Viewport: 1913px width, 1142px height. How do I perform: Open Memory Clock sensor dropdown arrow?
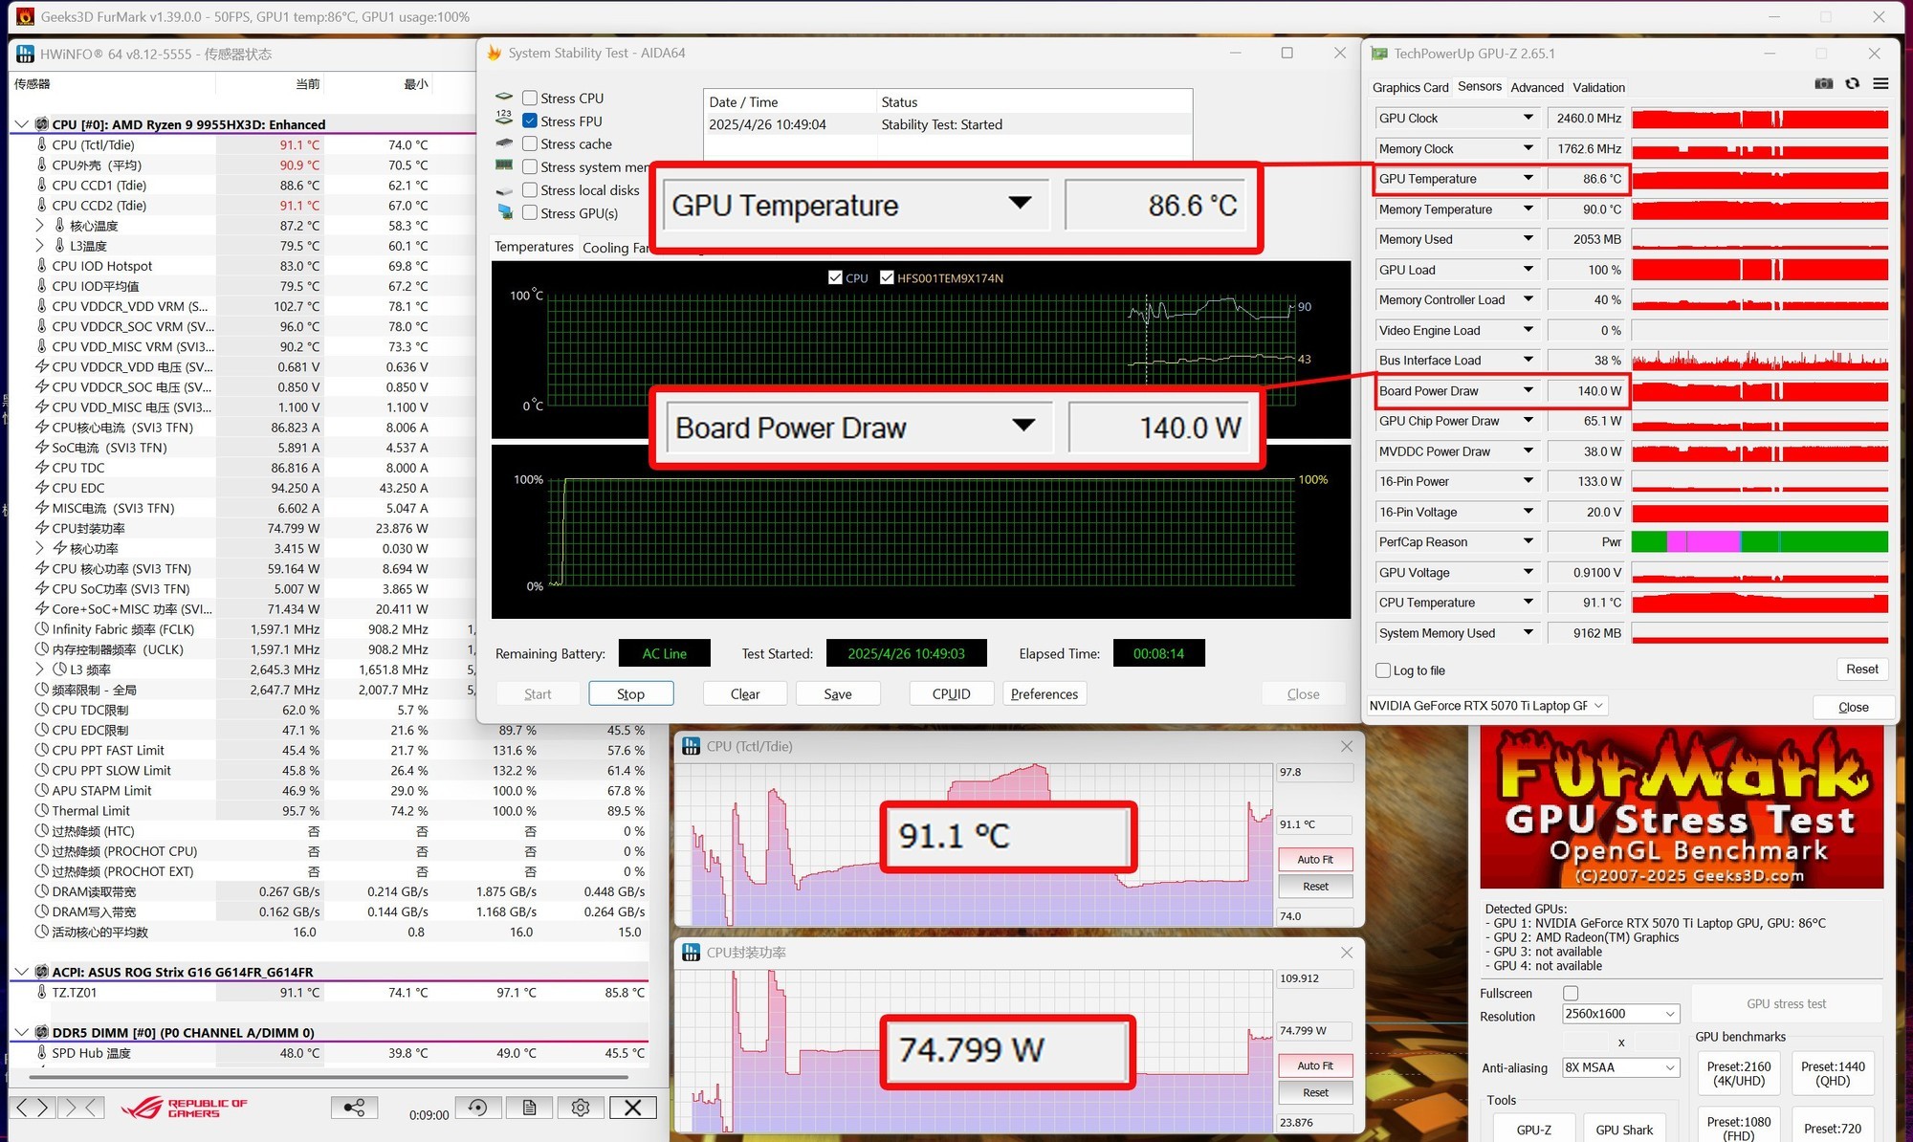coord(1528,148)
